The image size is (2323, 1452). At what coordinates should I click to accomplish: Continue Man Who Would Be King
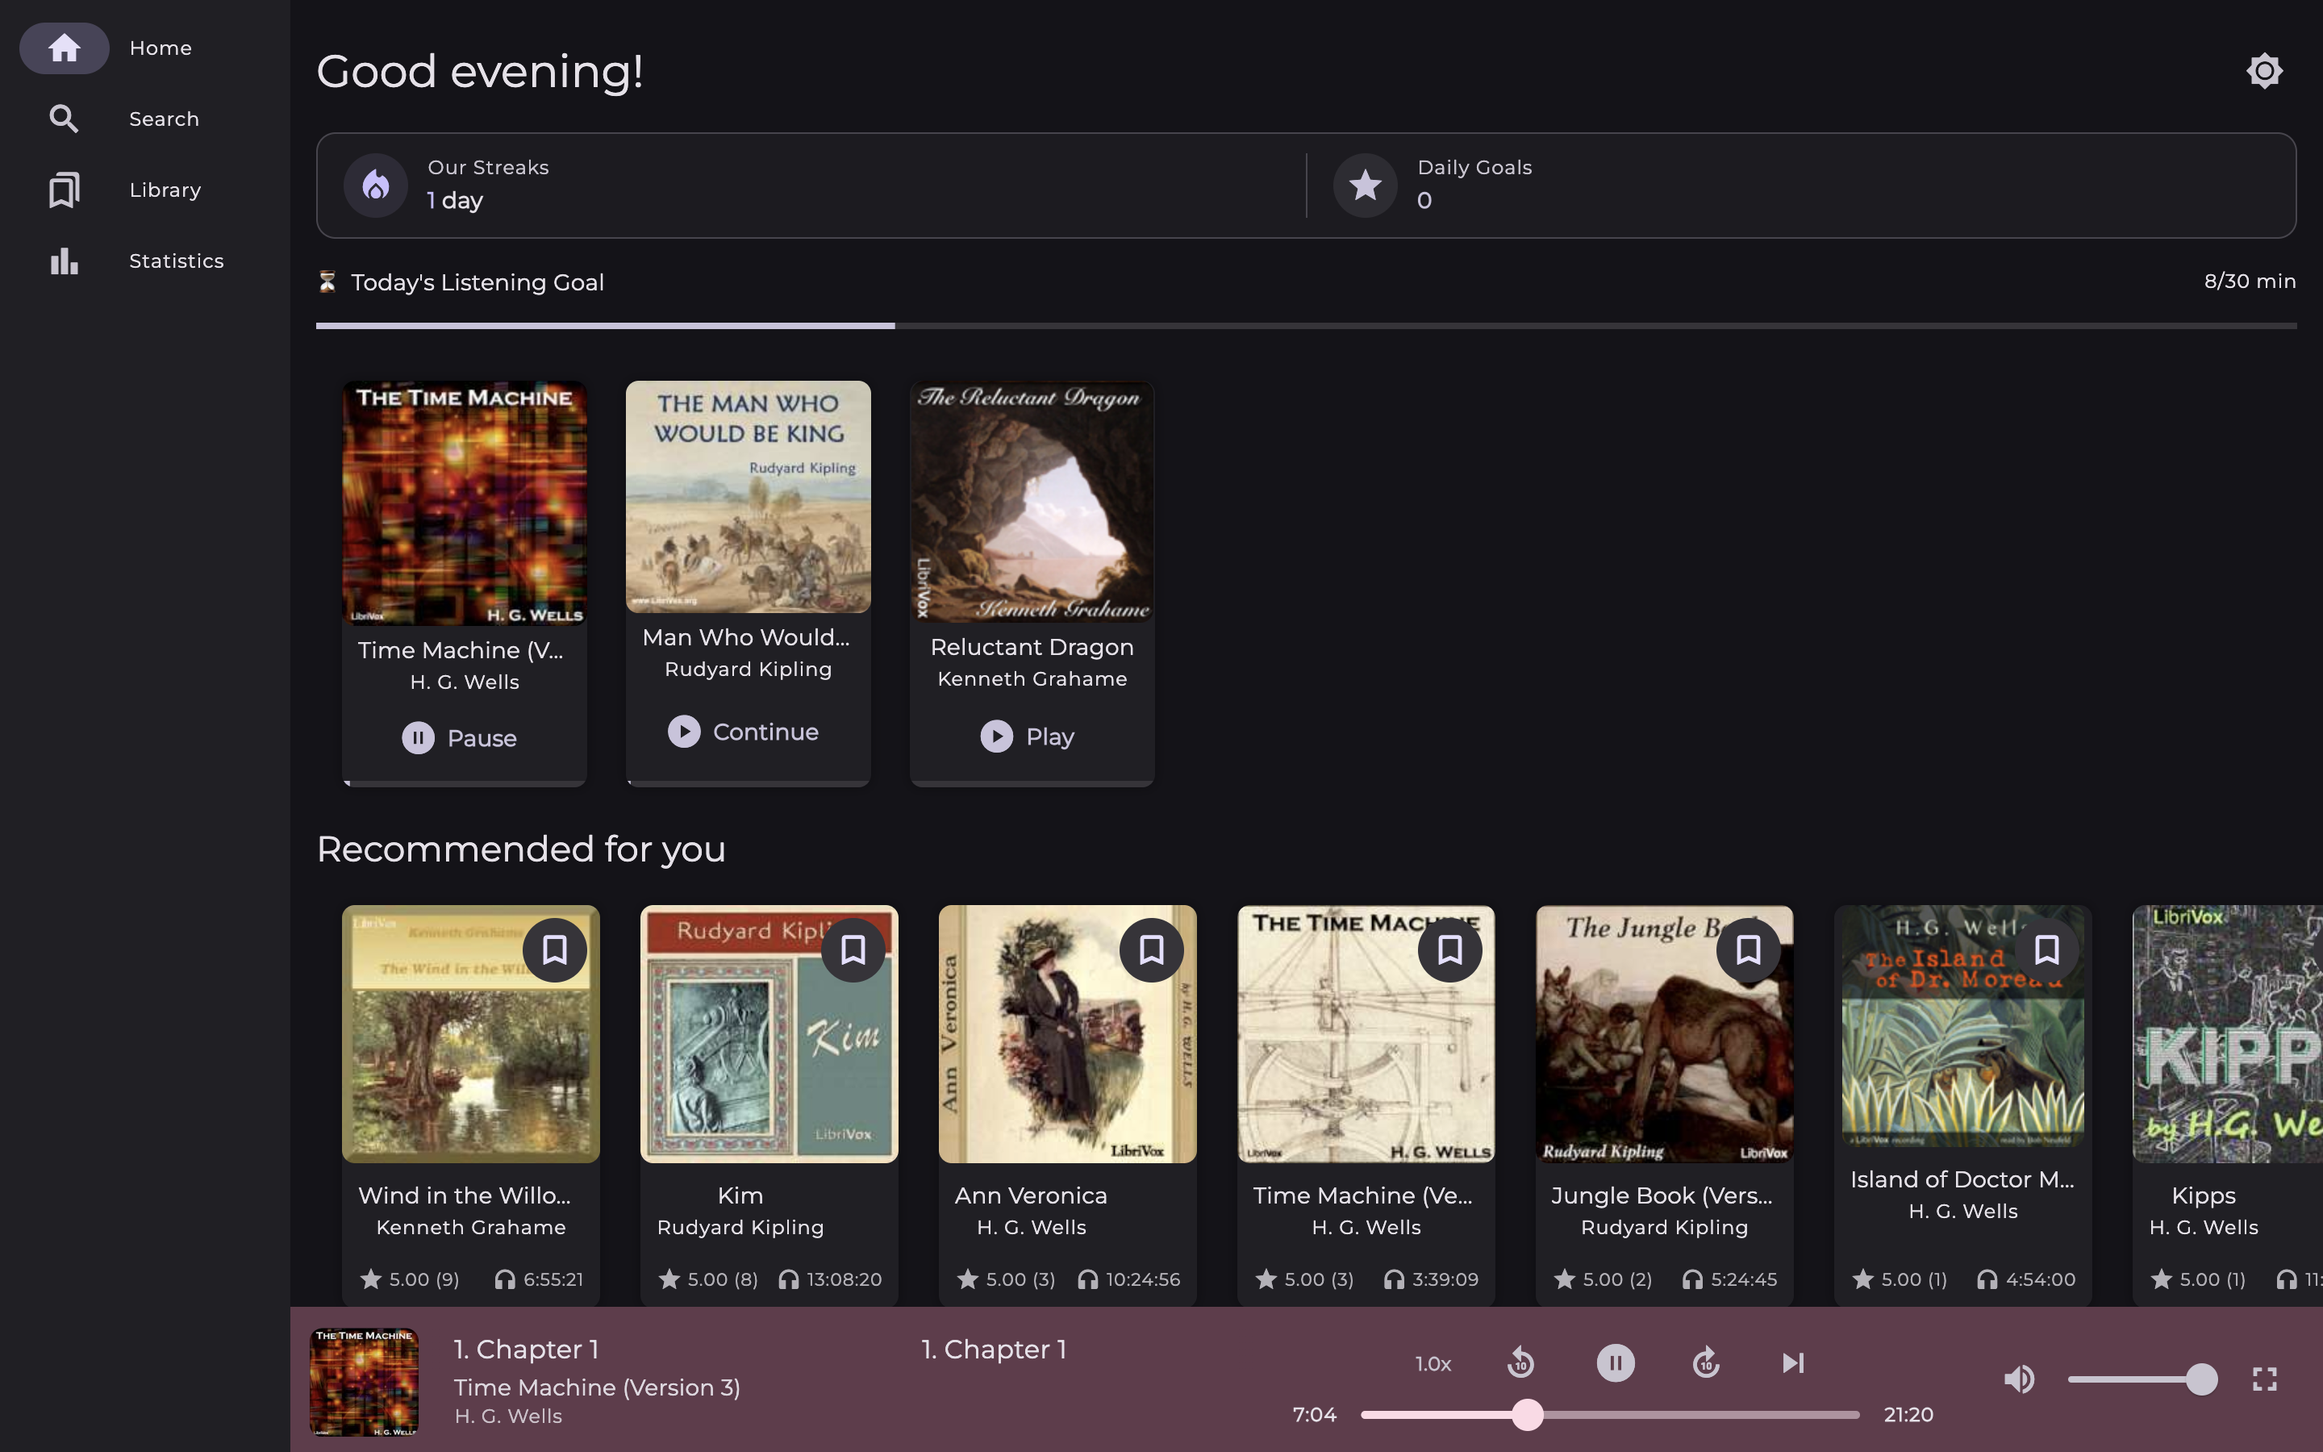tap(744, 732)
